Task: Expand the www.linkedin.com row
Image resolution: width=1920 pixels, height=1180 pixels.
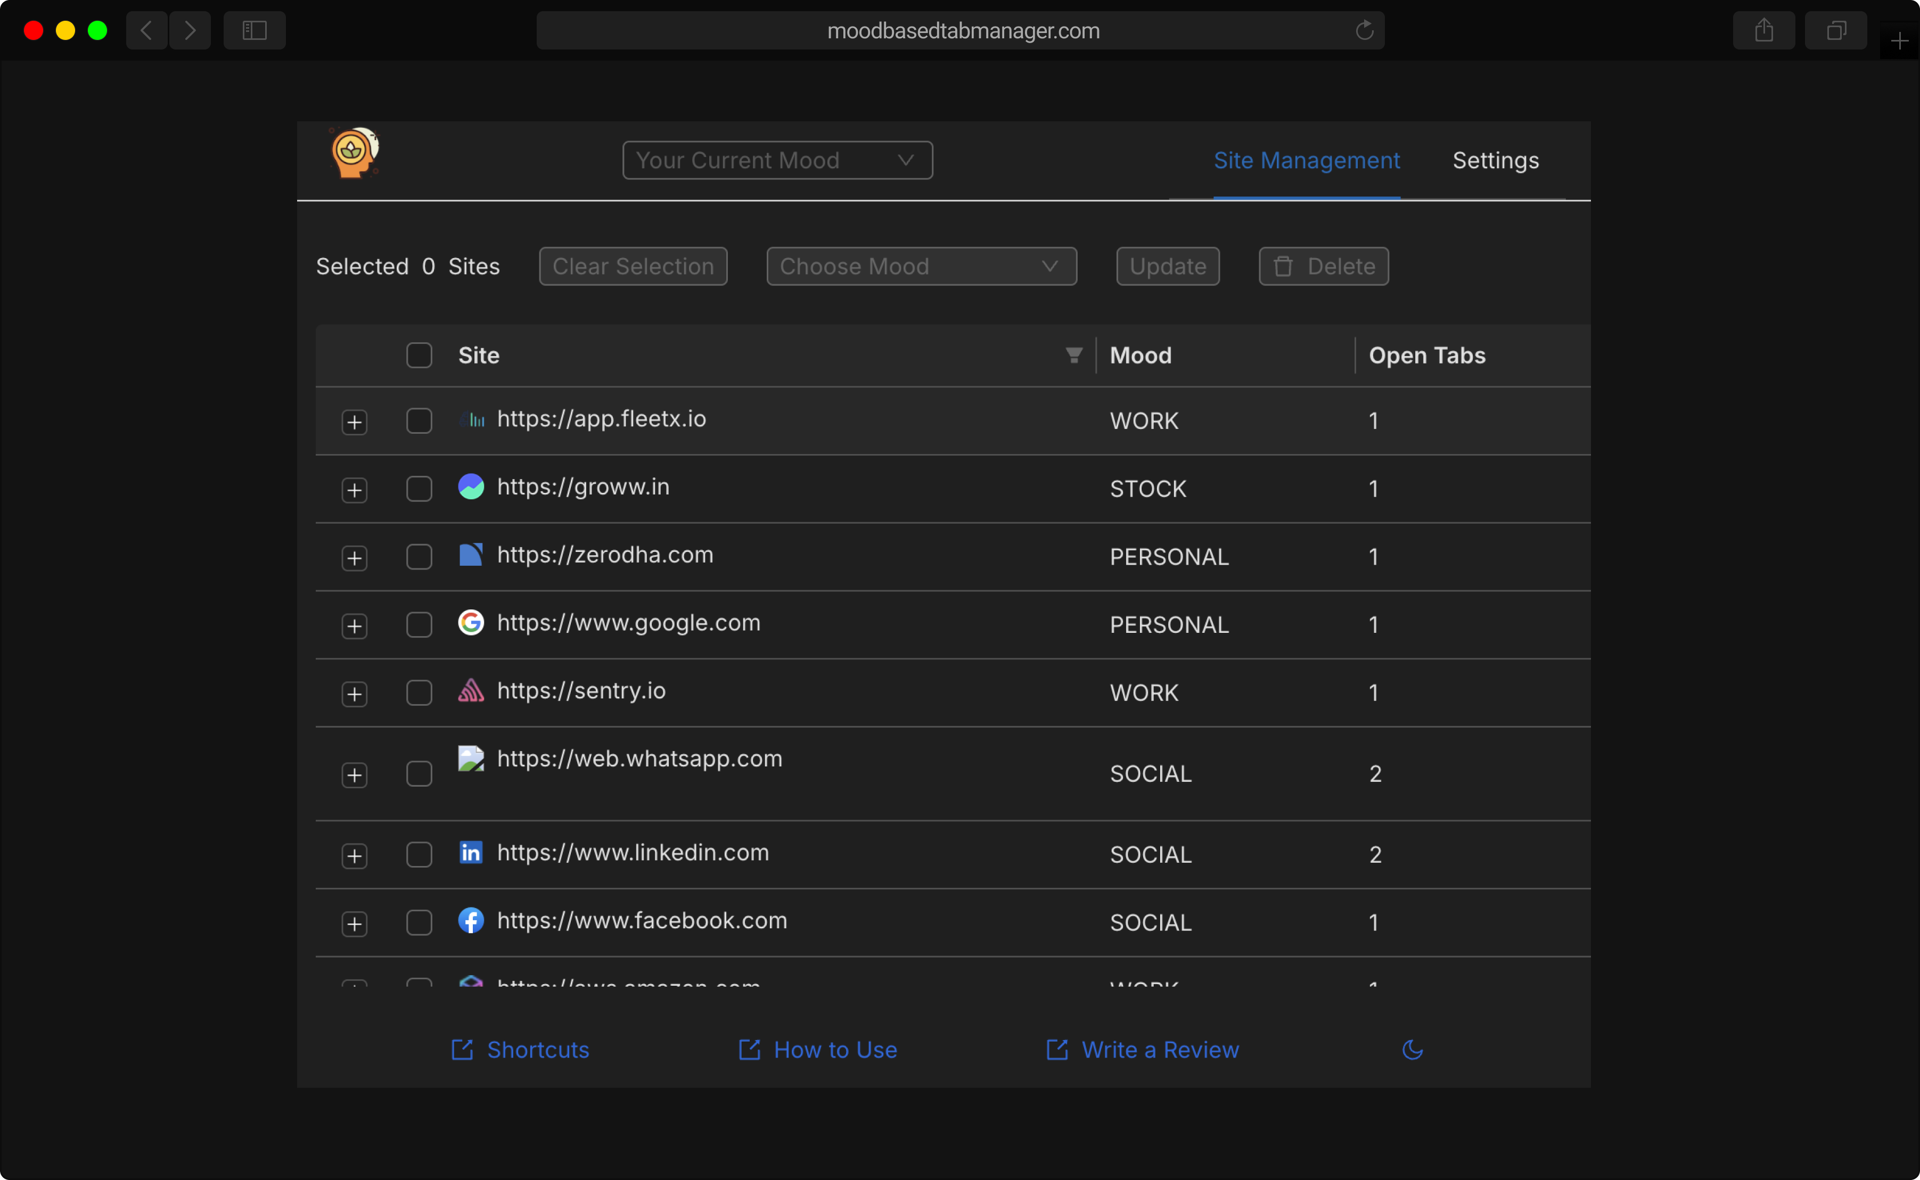Action: (354, 856)
